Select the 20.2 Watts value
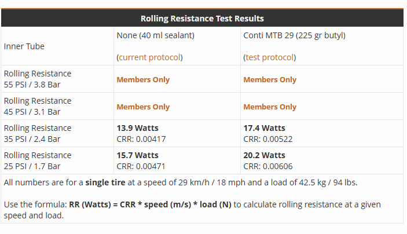407x234 pixels. click(x=264, y=155)
